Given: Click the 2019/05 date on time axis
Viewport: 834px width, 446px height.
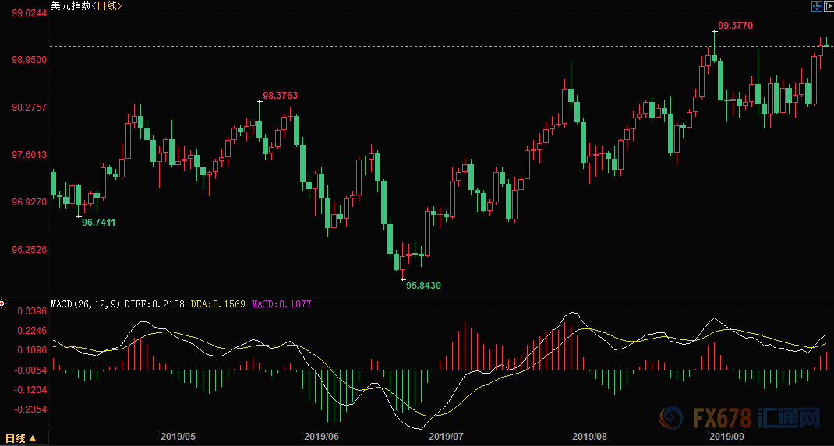Looking at the screenshot, I should [x=177, y=437].
